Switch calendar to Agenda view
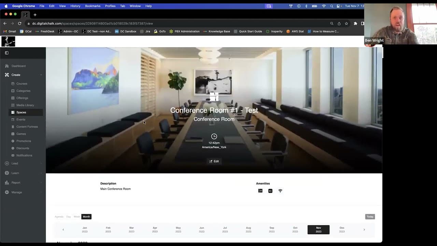The width and height of the screenshot is (437, 246). point(59,217)
